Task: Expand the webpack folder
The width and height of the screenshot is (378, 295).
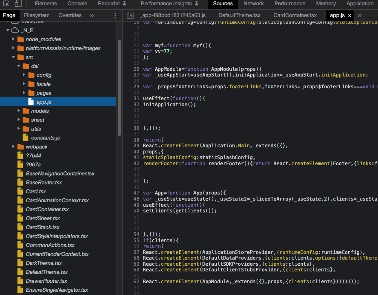Action: [x=13, y=146]
